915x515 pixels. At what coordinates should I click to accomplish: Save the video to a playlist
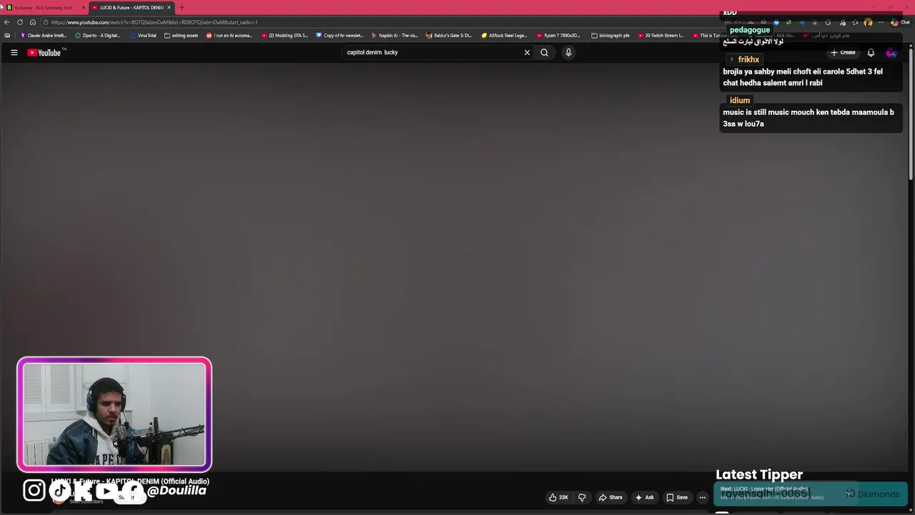(x=677, y=497)
